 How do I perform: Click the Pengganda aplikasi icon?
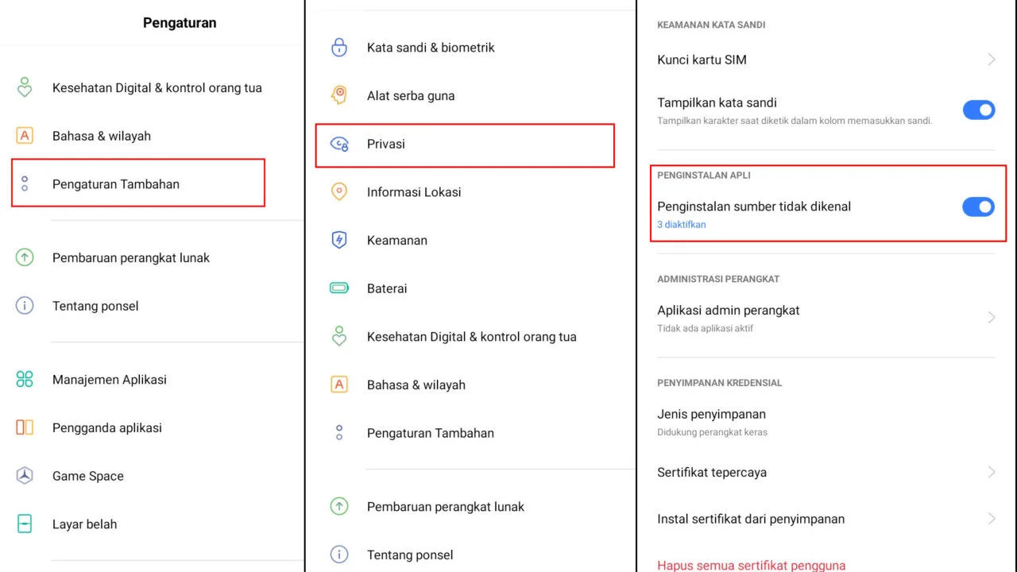point(24,427)
